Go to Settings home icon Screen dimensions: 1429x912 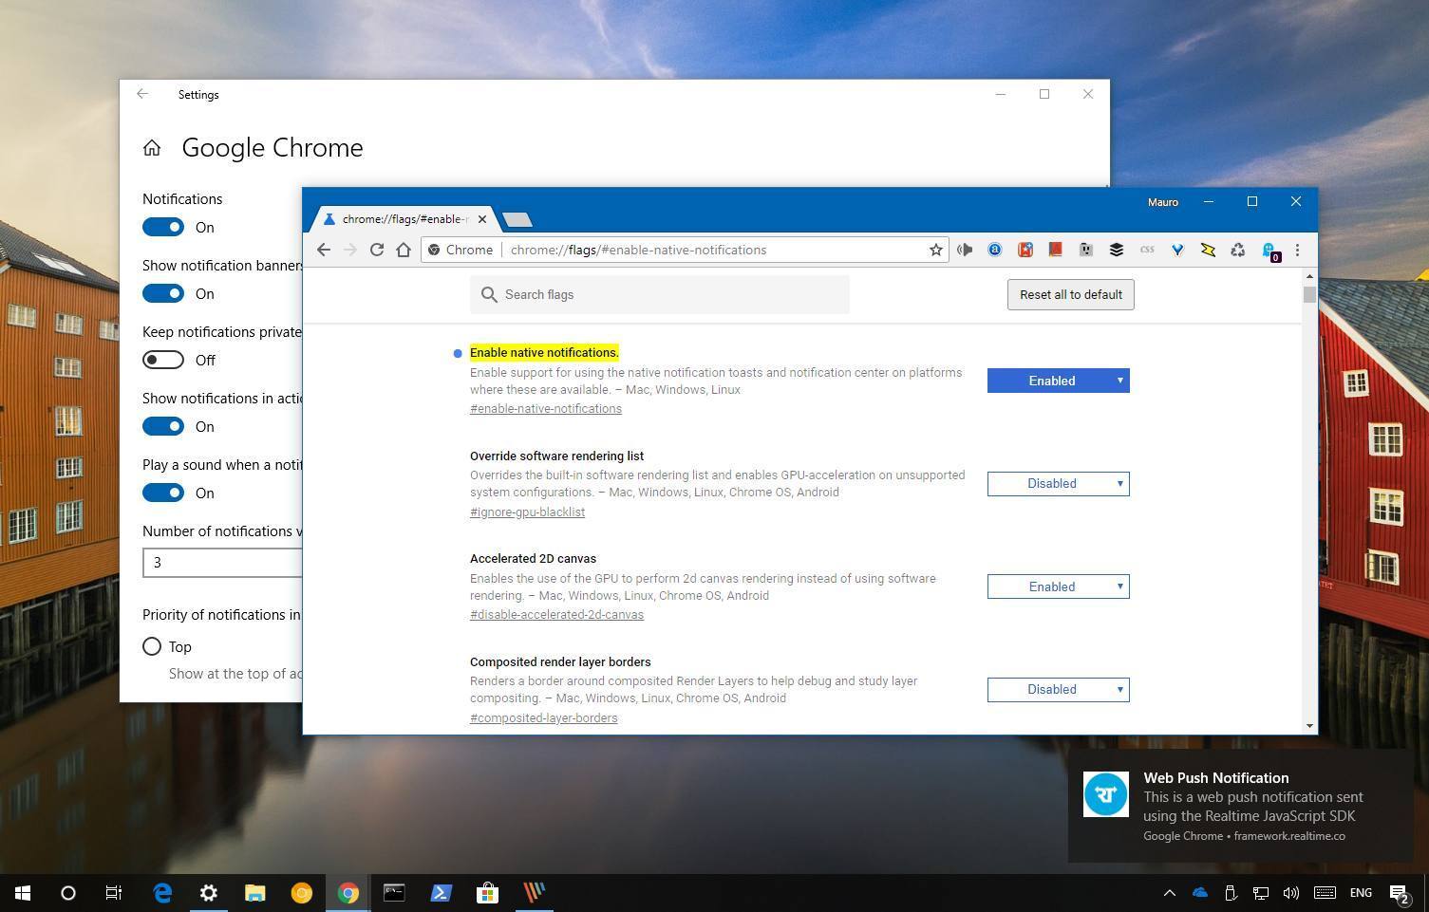click(x=152, y=148)
